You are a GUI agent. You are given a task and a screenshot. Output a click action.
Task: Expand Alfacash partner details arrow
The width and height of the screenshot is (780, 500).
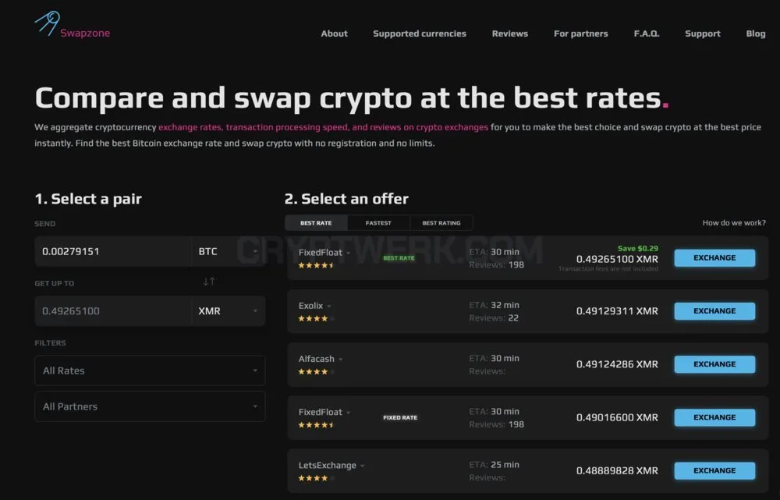(x=341, y=359)
